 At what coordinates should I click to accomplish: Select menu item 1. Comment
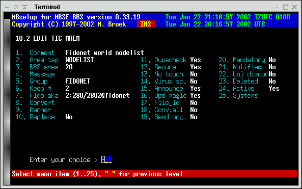coord(35,52)
